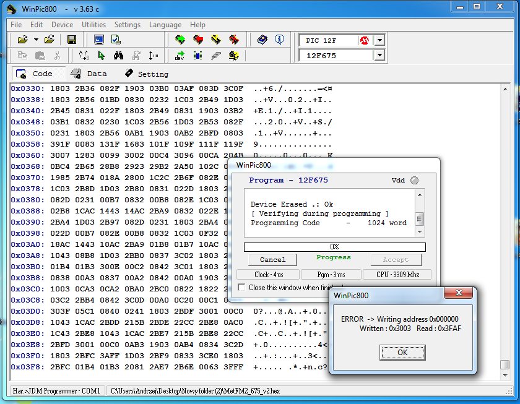Click the green Read All chip icon

pyautogui.click(x=180, y=40)
